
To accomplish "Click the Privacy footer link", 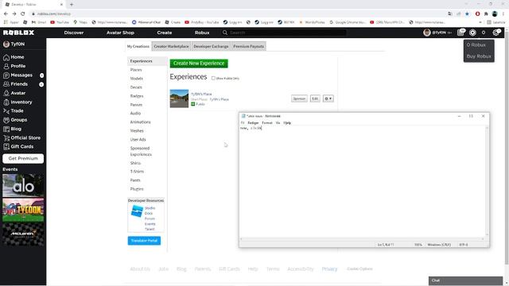I will (329, 269).
